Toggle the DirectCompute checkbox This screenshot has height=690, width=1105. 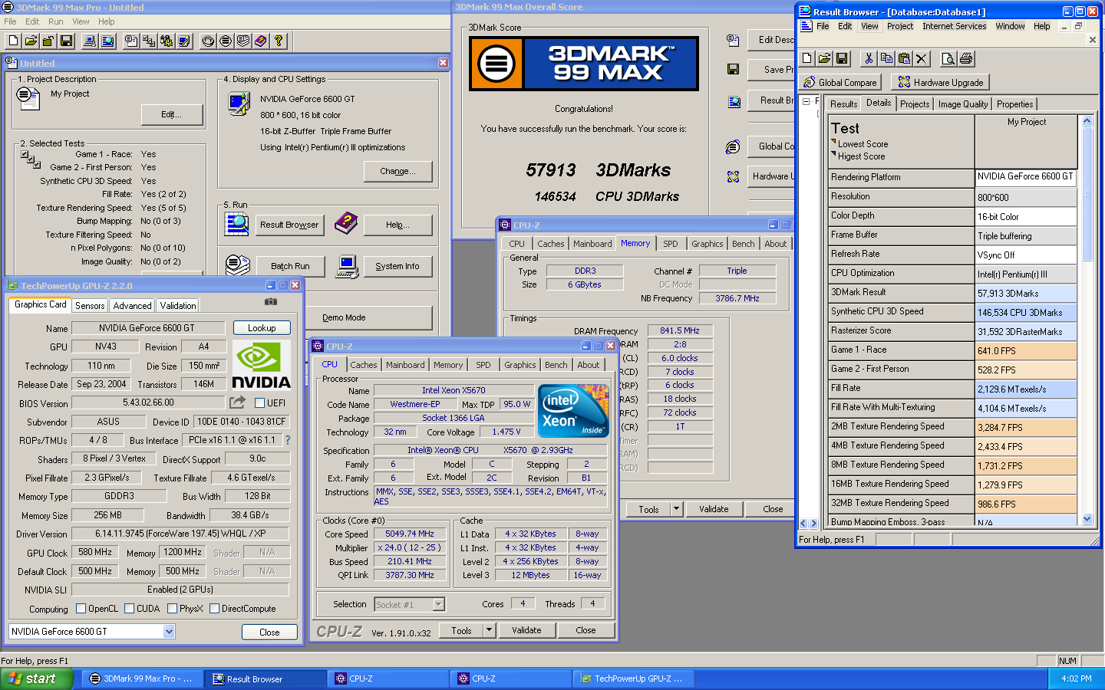coord(215,609)
